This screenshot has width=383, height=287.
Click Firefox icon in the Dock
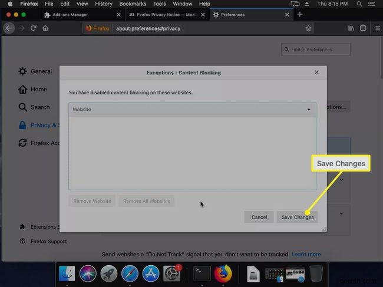[223, 273]
